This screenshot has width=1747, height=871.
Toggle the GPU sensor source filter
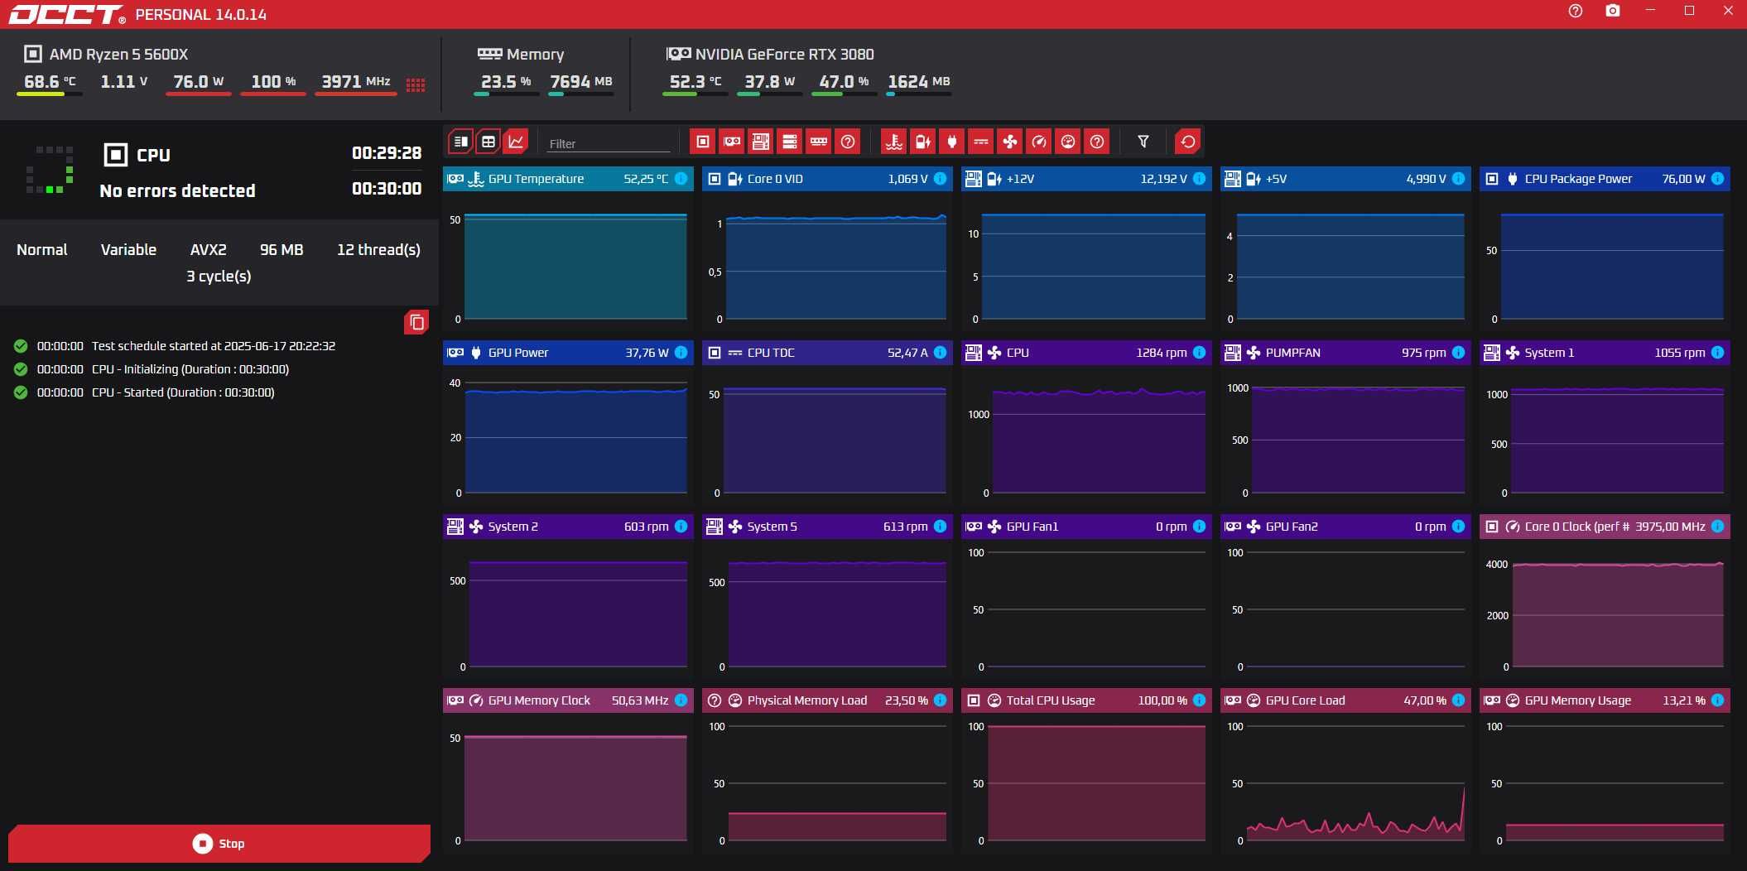[732, 142]
